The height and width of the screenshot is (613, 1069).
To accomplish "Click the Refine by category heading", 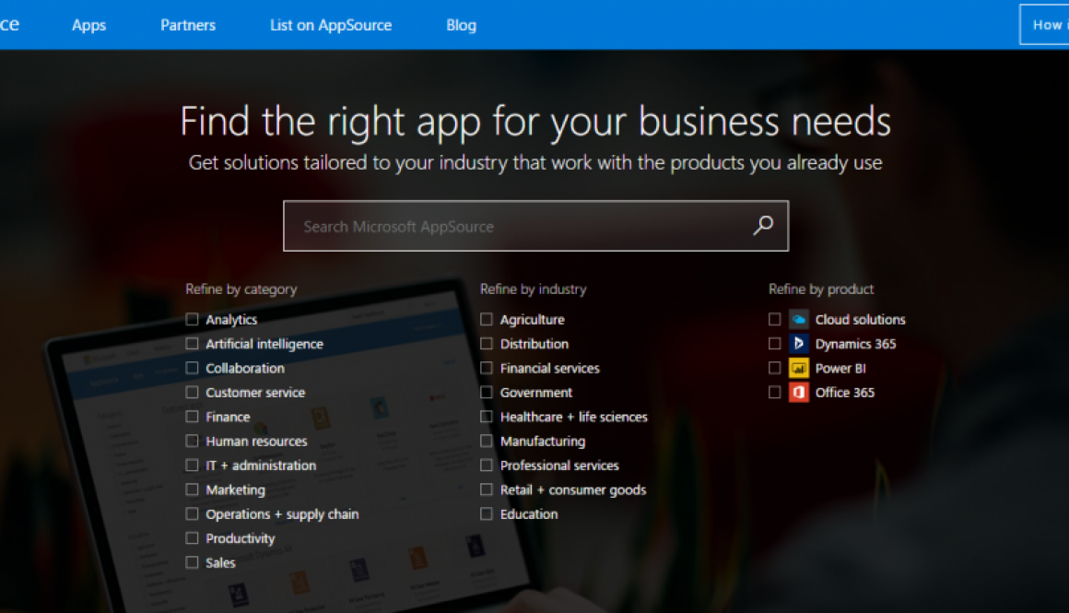I will tap(241, 289).
